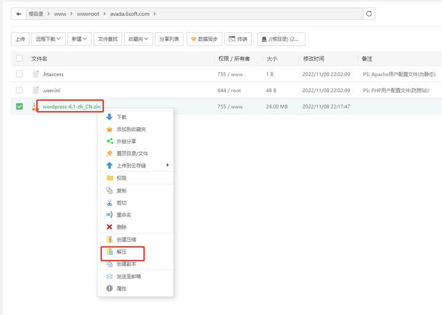Click the .user.ini file name

(52, 90)
